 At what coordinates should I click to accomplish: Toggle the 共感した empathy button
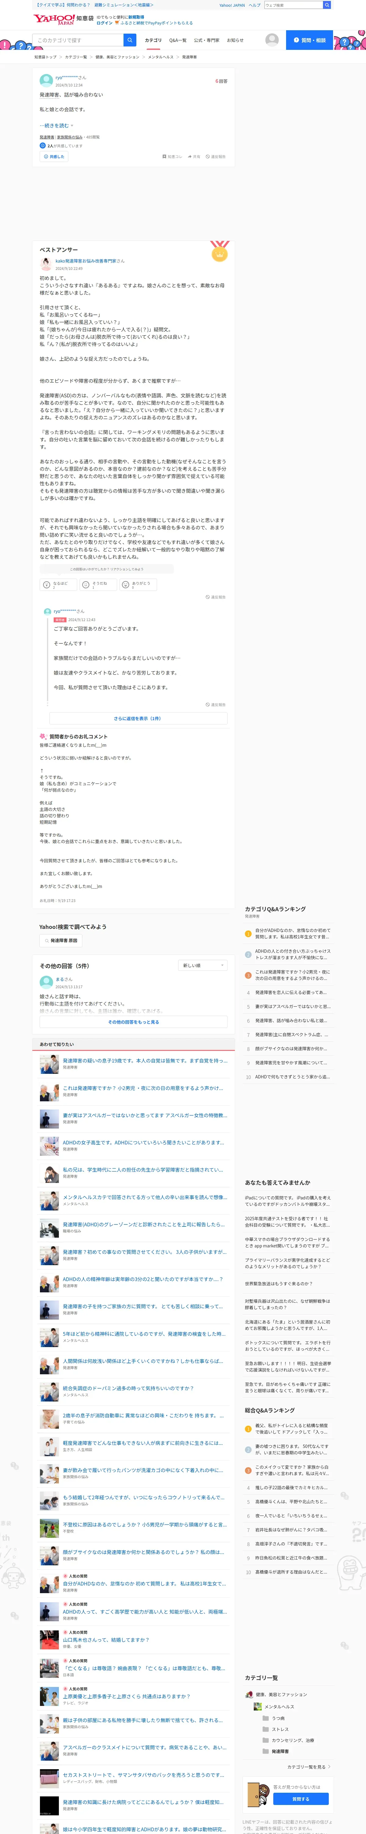click(x=54, y=157)
